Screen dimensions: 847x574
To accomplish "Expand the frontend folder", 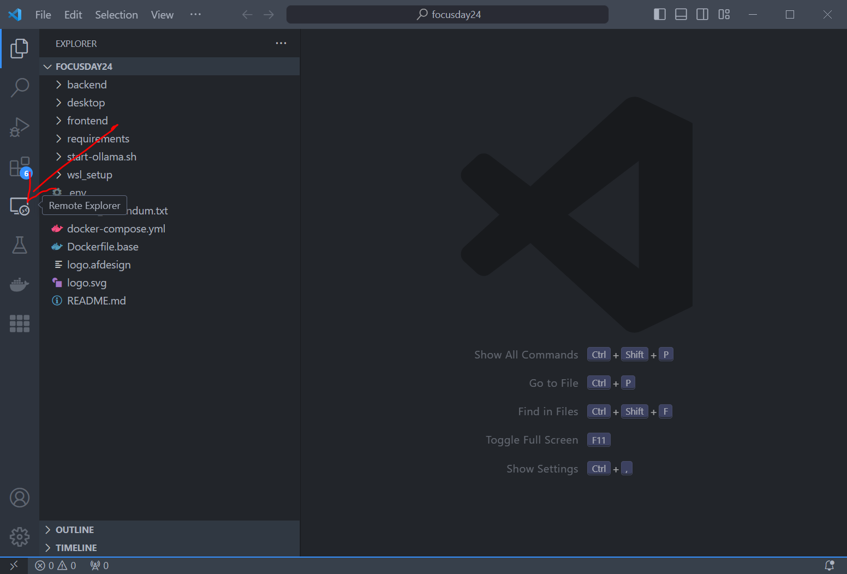I will click(169, 121).
